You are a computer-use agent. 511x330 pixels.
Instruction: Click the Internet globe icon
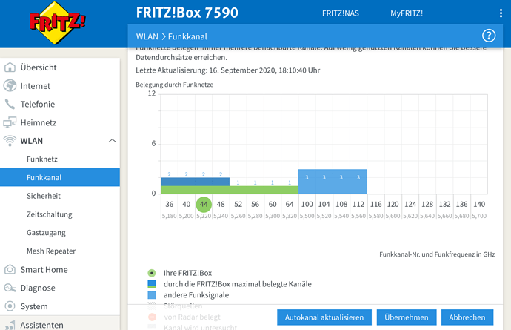point(10,85)
